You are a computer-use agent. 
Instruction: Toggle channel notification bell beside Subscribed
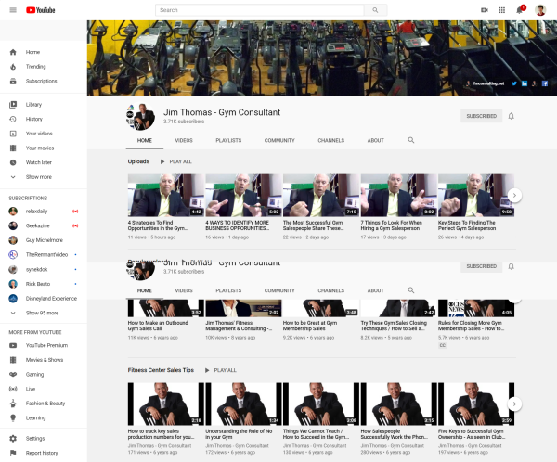tap(511, 116)
